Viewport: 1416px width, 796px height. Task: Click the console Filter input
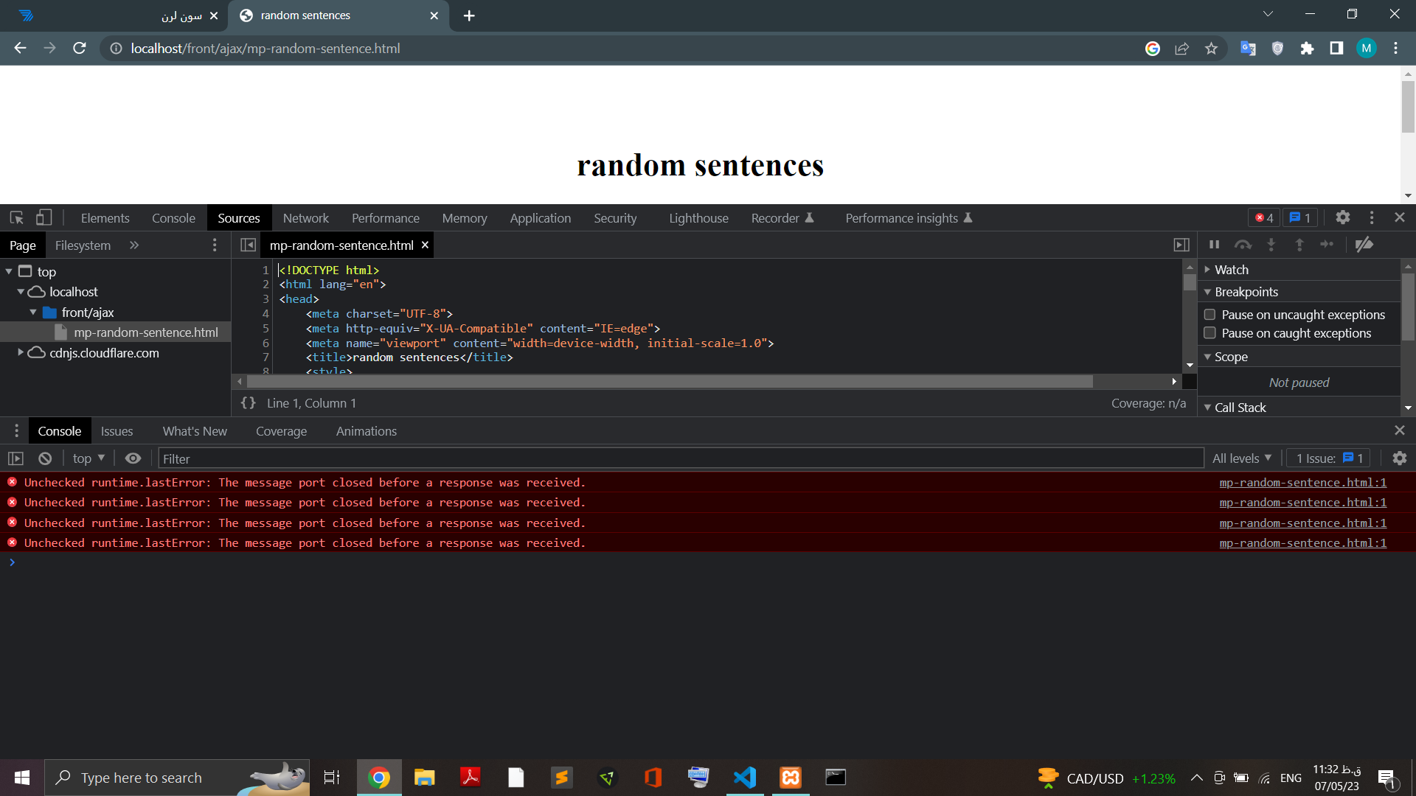[681, 458]
